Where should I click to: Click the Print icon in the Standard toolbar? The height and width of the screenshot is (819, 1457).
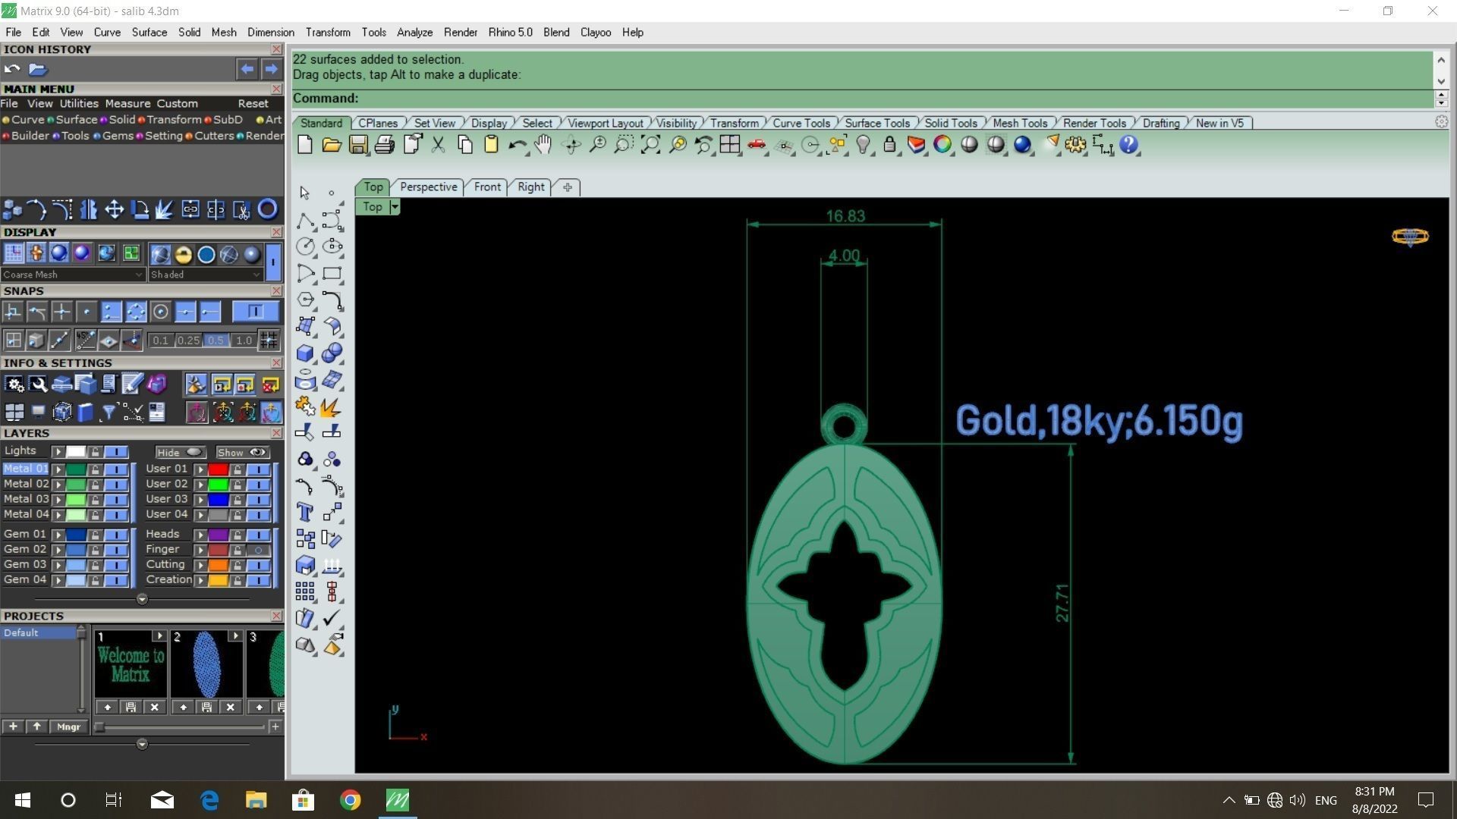[x=385, y=145]
